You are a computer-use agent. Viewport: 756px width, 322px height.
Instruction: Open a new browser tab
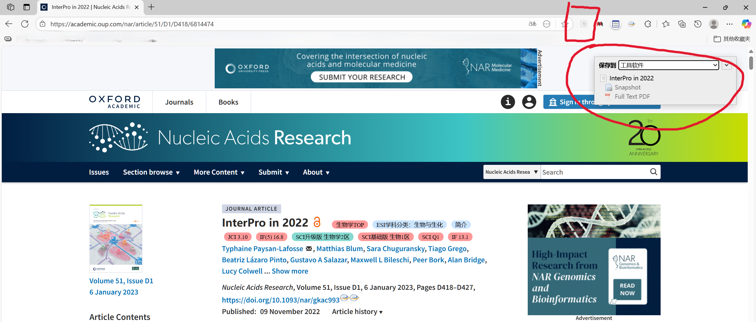(151, 7)
